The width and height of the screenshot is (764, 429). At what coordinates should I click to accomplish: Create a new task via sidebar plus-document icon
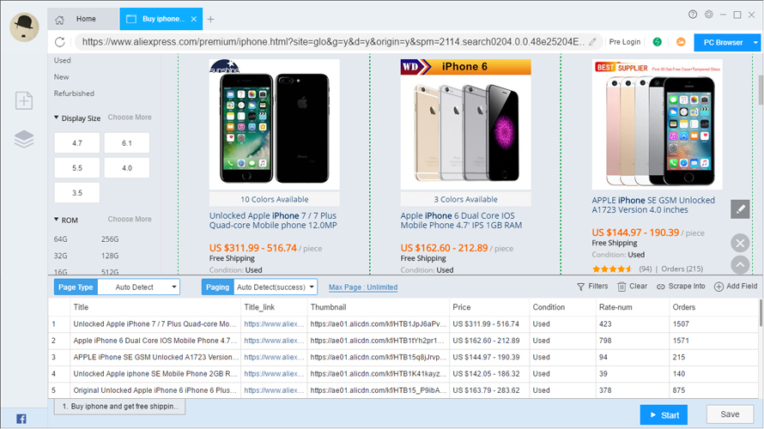tap(24, 100)
